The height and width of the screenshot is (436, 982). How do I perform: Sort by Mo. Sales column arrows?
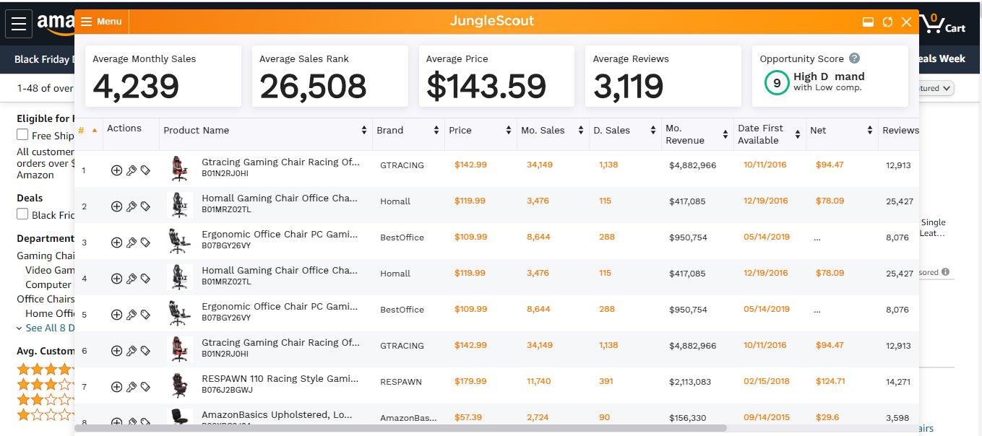pyautogui.click(x=581, y=131)
